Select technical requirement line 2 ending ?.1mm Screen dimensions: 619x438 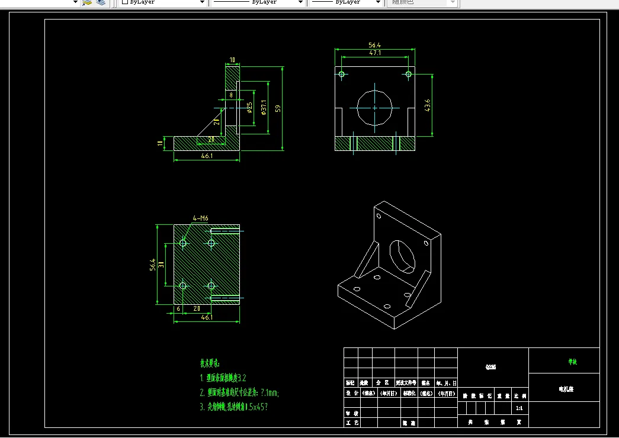click(x=240, y=392)
